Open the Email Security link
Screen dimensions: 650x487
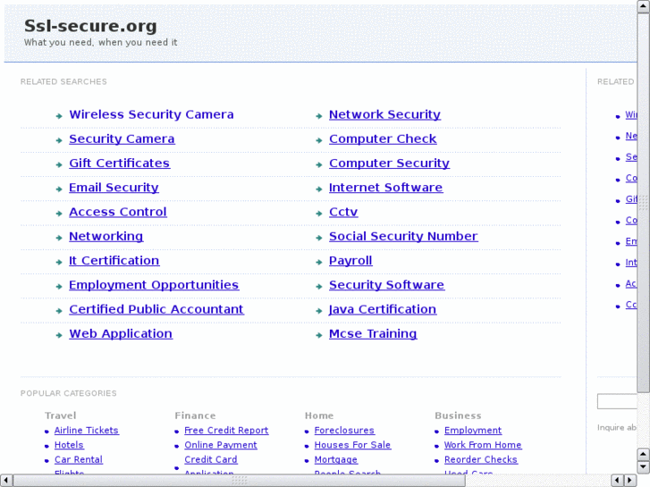114,188
